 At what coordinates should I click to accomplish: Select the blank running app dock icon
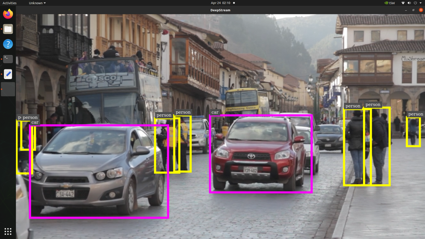(8, 89)
